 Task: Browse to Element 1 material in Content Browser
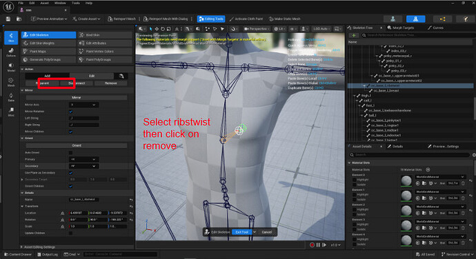[x=424, y=198]
